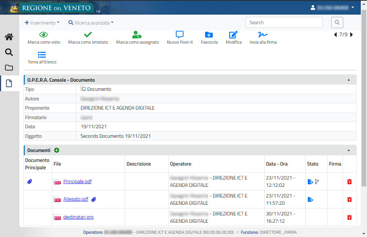367x237 pixels.
Task: Open the folder section in sidebar
Action: pyautogui.click(x=9, y=68)
